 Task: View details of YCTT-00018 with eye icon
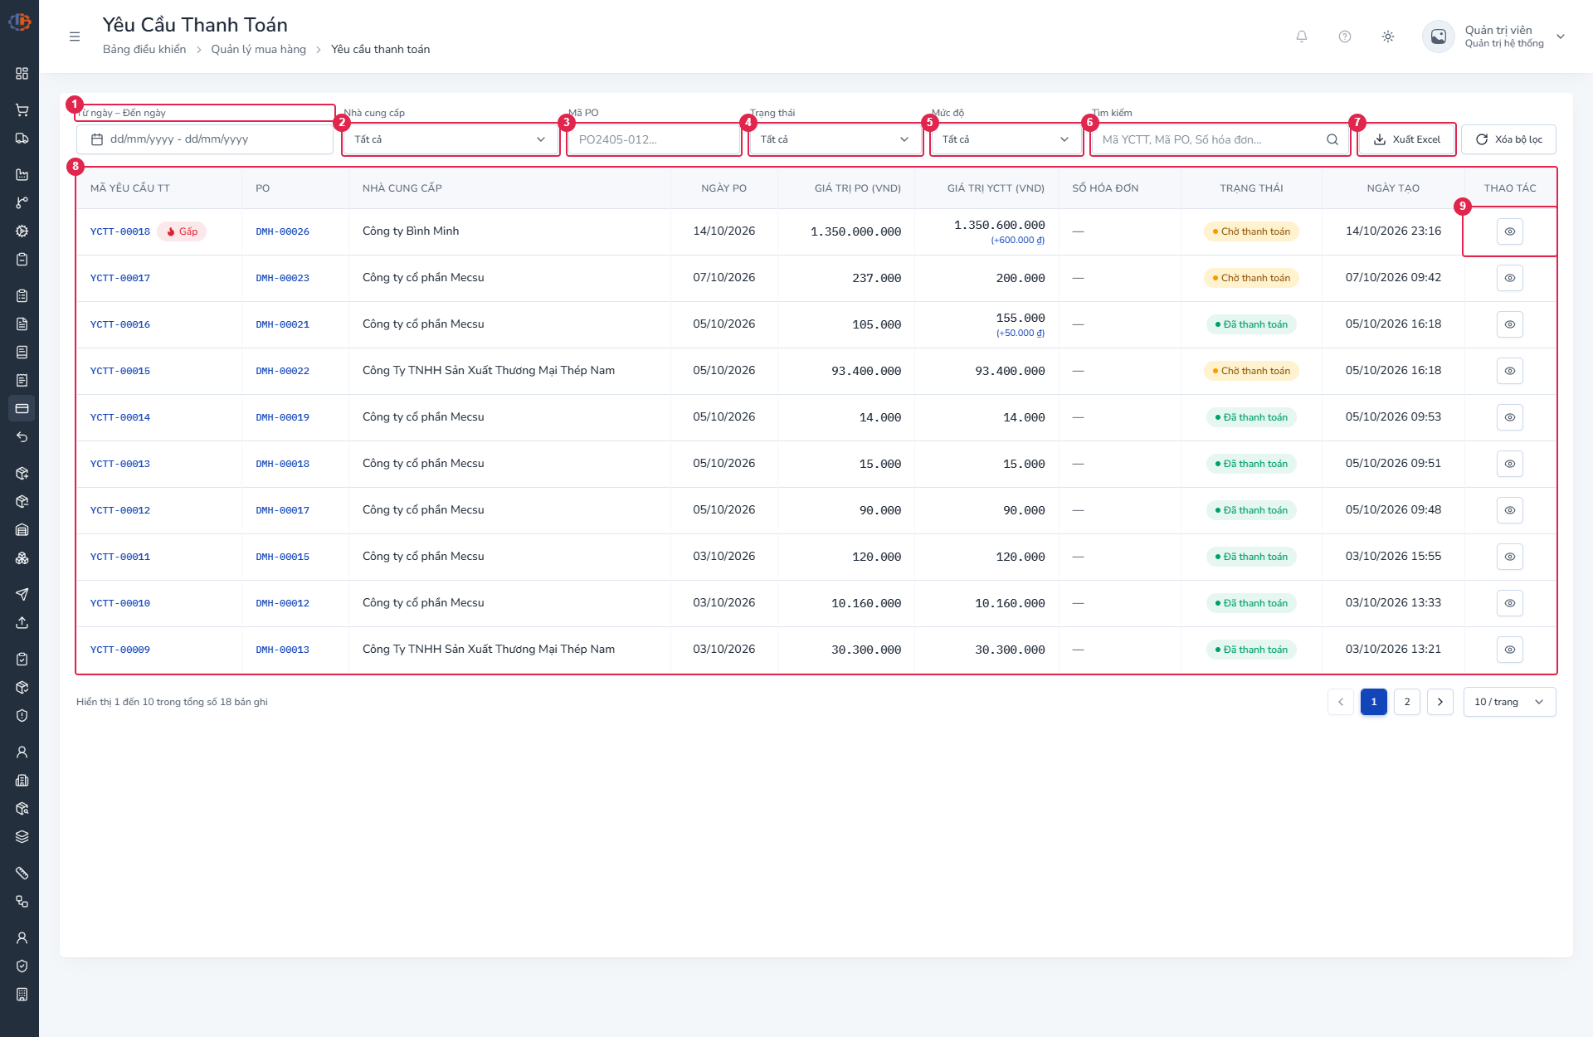click(1510, 231)
